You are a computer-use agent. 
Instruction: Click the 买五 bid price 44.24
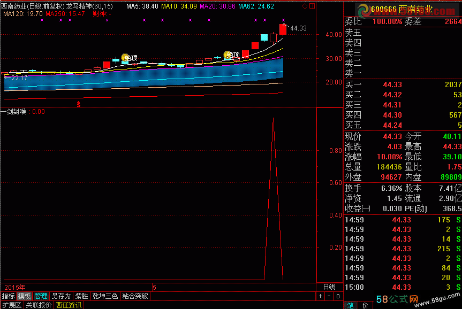[x=392, y=126]
